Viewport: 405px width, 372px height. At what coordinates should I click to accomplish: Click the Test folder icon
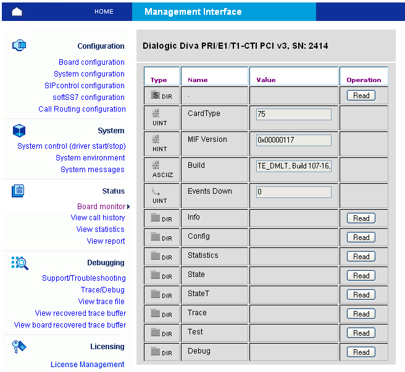(x=155, y=333)
